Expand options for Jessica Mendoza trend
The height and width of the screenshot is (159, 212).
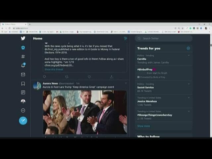[x=189, y=98]
